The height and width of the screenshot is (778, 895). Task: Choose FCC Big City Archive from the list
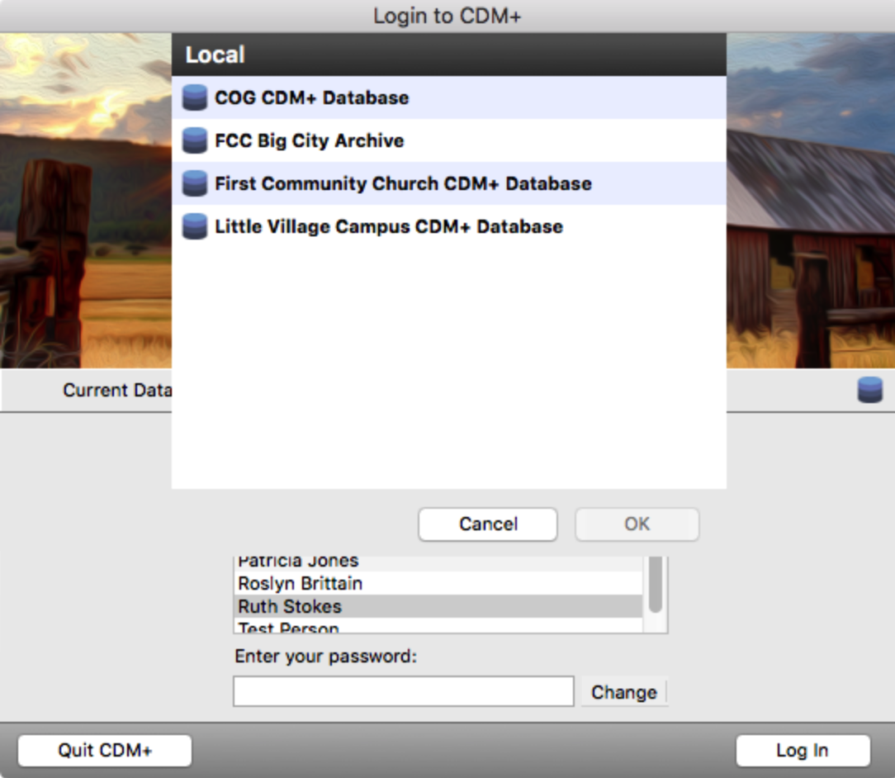309,140
